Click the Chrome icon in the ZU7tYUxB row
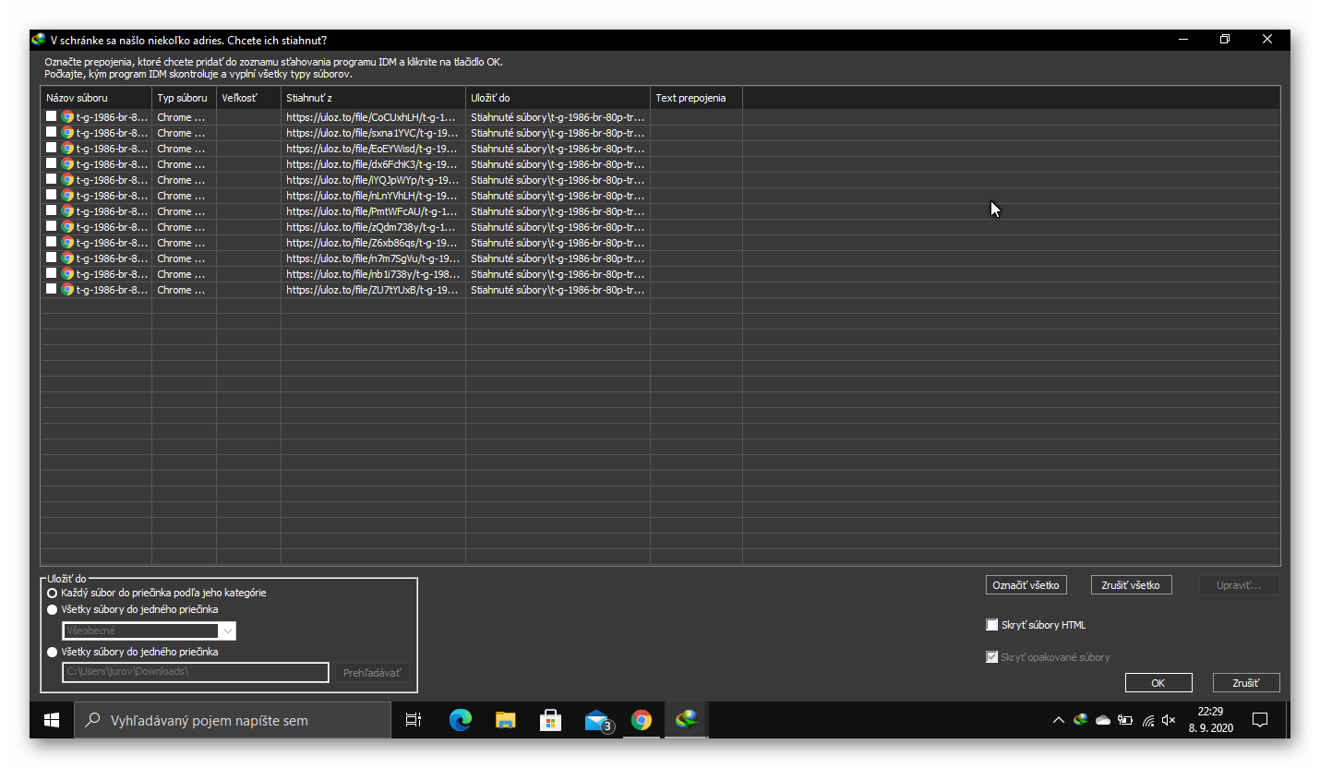The height and width of the screenshot is (768, 1320). [67, 290]
